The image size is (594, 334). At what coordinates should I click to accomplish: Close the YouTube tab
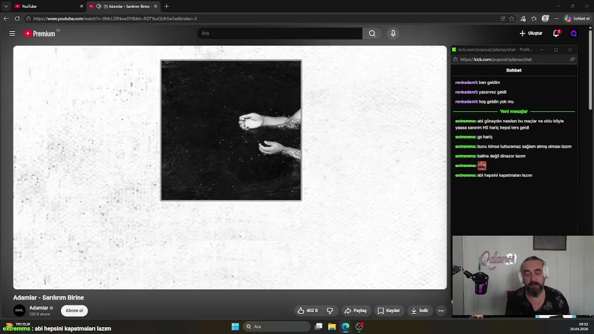(82, 6)
